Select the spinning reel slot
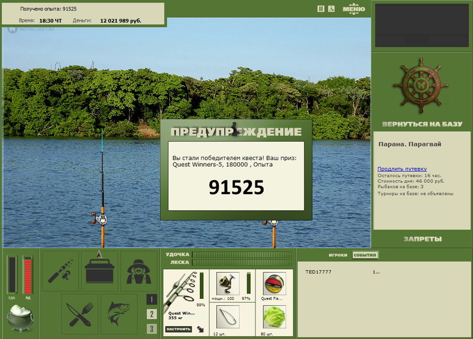This screenshot has width=473, height=339. point(228,284)
